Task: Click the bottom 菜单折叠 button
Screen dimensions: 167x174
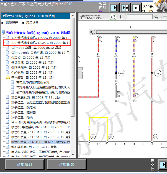Action: point(67,164)
